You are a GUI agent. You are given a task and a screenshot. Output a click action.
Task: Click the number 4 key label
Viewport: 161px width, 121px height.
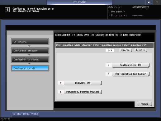click(61, 83)
